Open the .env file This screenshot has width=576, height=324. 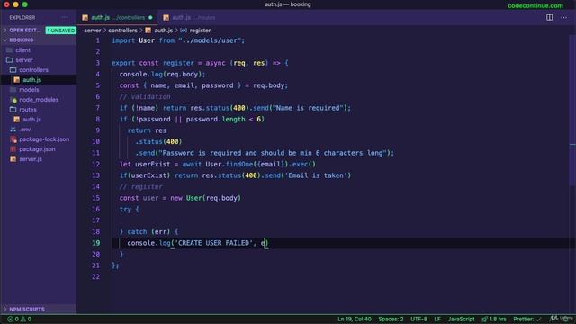(25, 130)
